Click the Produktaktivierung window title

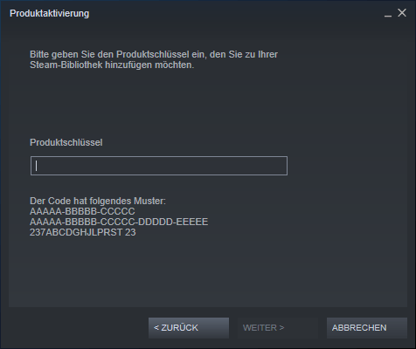[50, 13]
